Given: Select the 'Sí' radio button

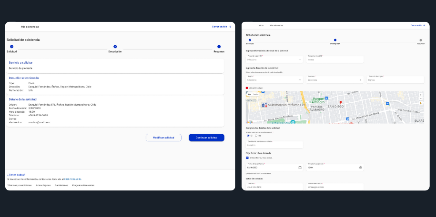Looking at the screenshot, I should (248, 136).
